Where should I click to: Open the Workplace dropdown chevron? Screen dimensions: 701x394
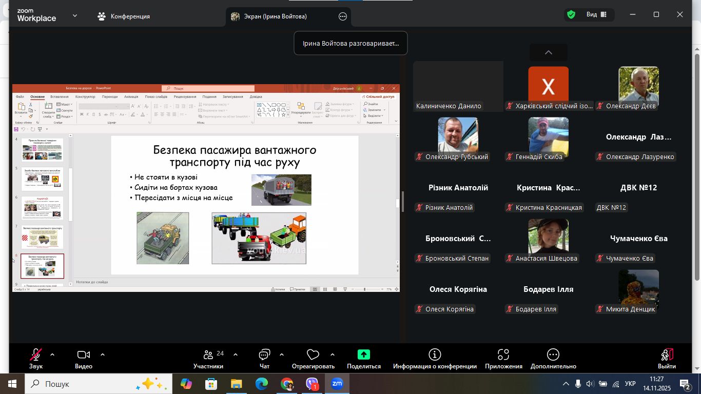[75, 16]
